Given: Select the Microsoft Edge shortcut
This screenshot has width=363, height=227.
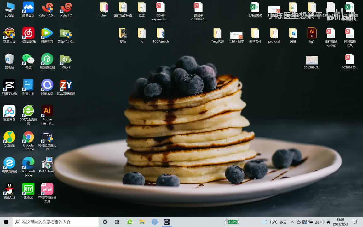Looking at the screenshot, I should [28, 167].
